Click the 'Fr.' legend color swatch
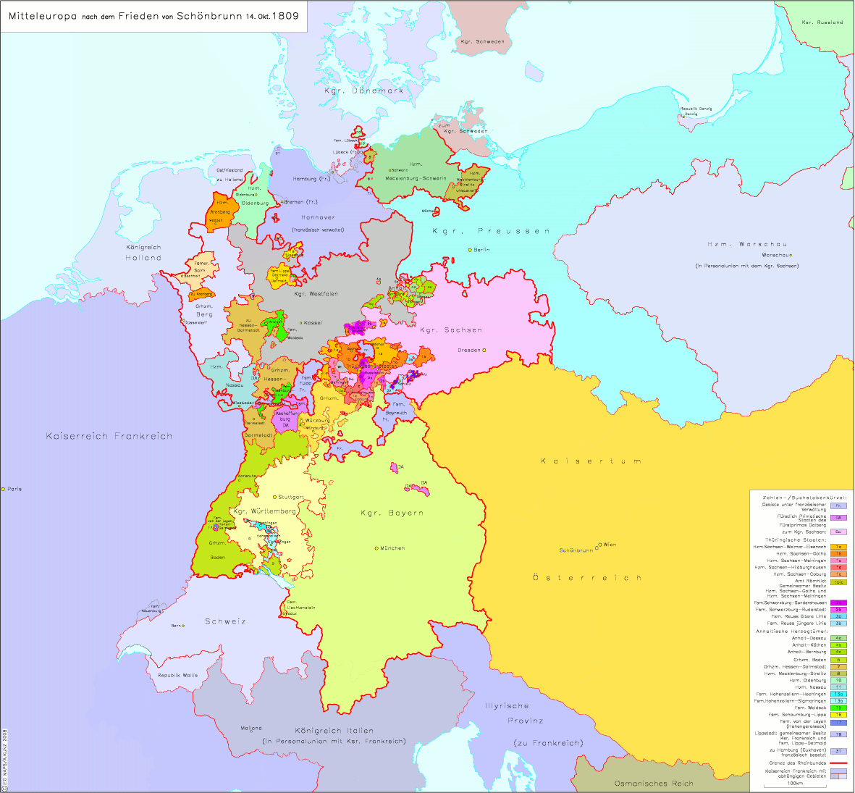855x793 pixels. (838, 506)
